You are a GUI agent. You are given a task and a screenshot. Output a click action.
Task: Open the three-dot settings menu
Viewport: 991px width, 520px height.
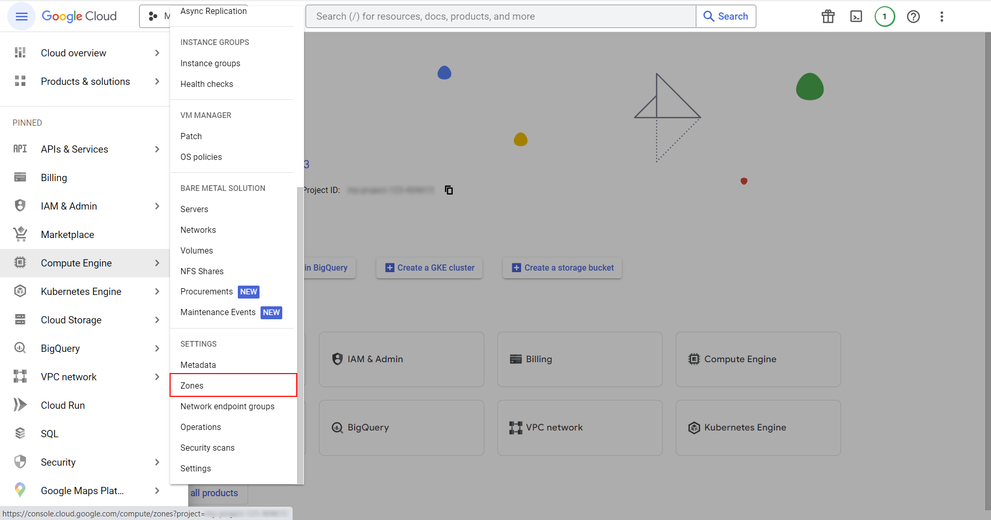point(942,17)
